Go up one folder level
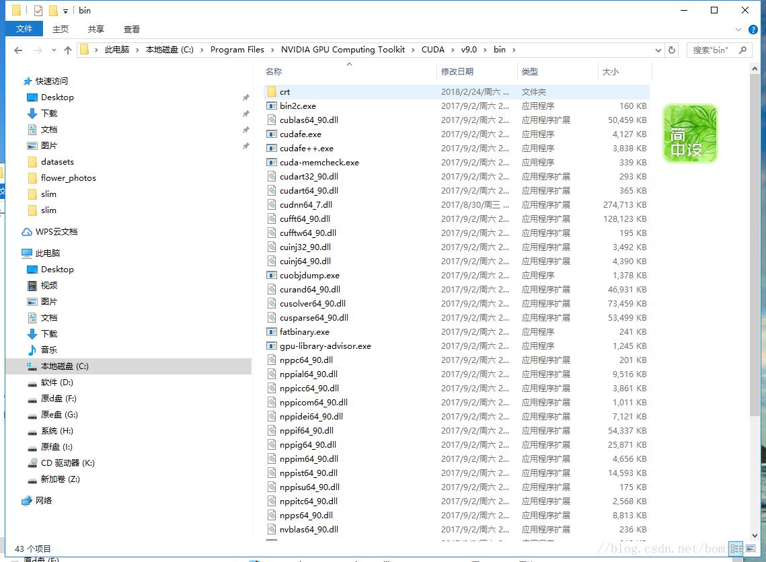 [68, 50]
